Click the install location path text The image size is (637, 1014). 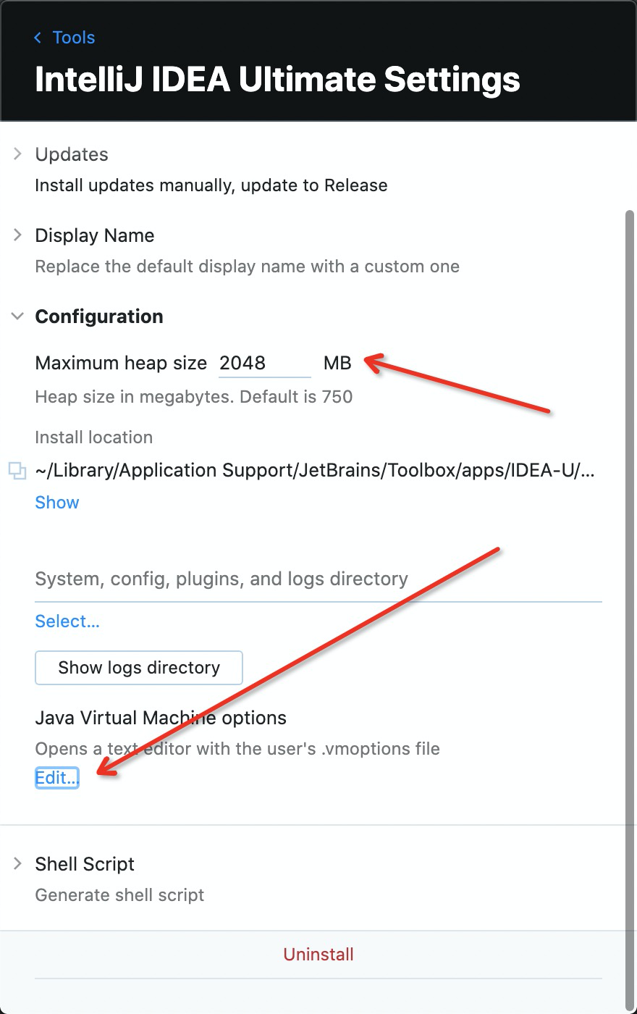(315, 471)
